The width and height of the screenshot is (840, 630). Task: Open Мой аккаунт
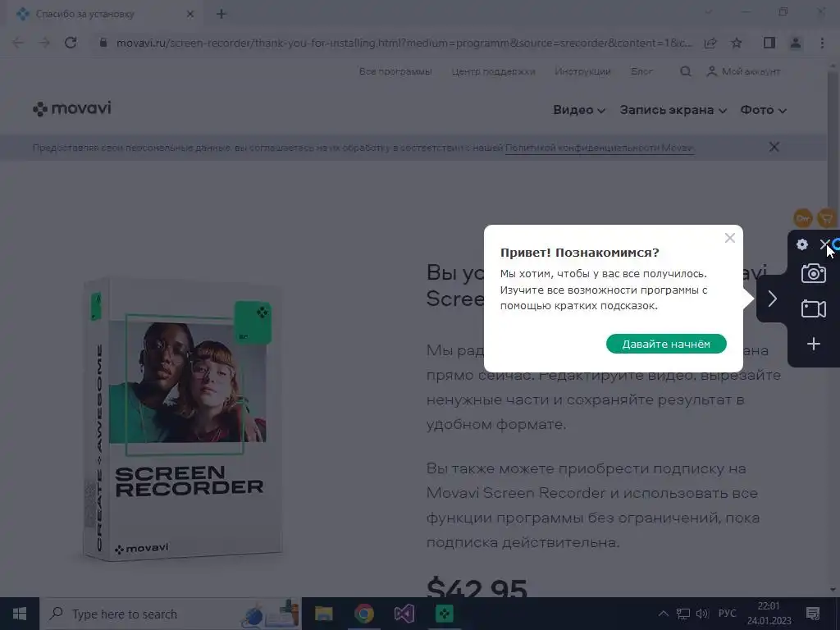click(743, 71)
